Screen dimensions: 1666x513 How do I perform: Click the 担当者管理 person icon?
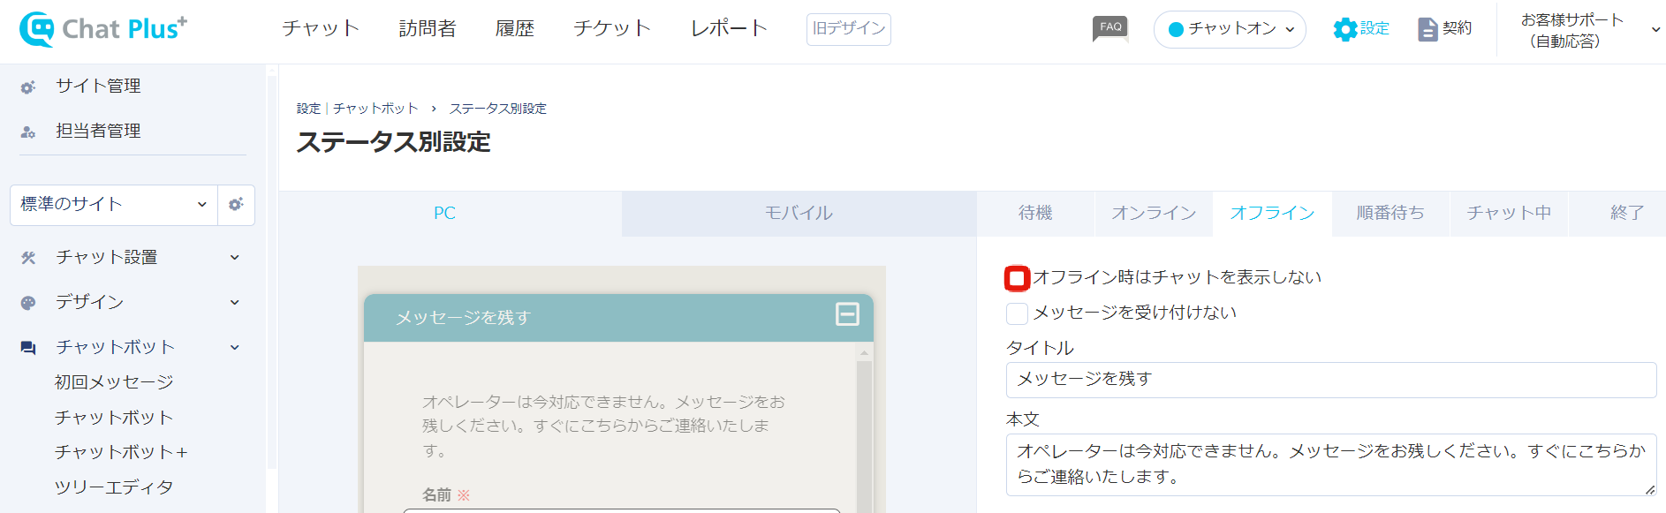(x=28, y=132)
